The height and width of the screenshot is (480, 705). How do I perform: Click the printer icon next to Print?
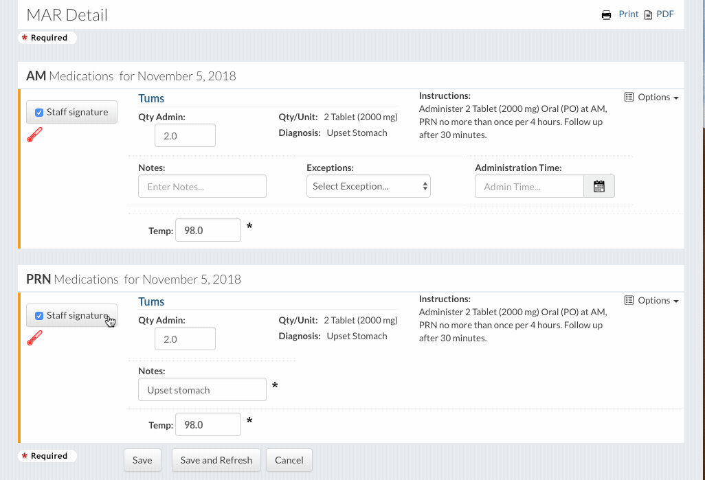click(606, 15)
